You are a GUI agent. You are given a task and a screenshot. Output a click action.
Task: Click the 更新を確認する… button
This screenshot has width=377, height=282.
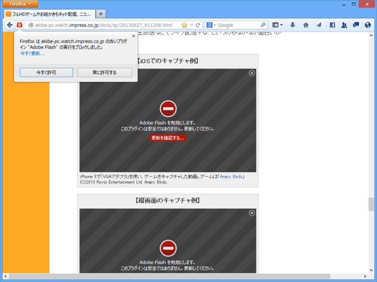(168, 138)
